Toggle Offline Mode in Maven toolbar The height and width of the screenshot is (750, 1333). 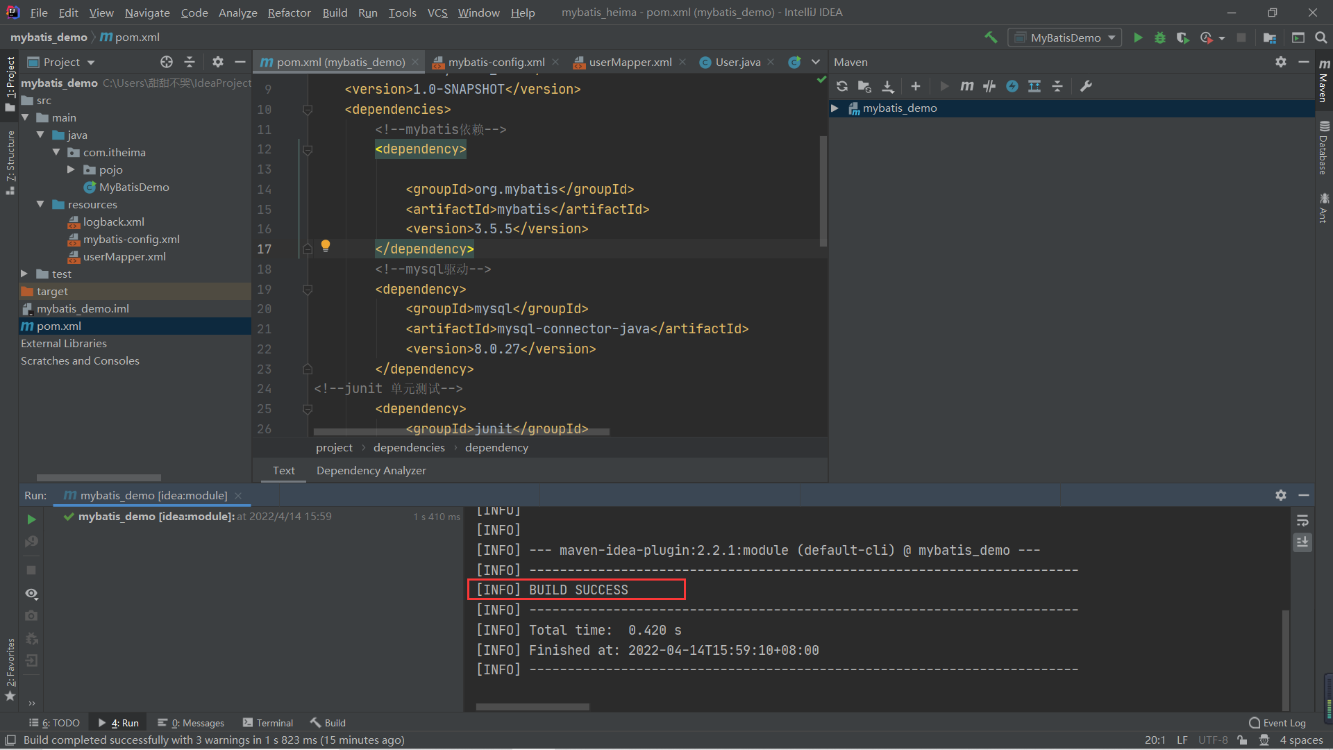tap(1012, 86)
